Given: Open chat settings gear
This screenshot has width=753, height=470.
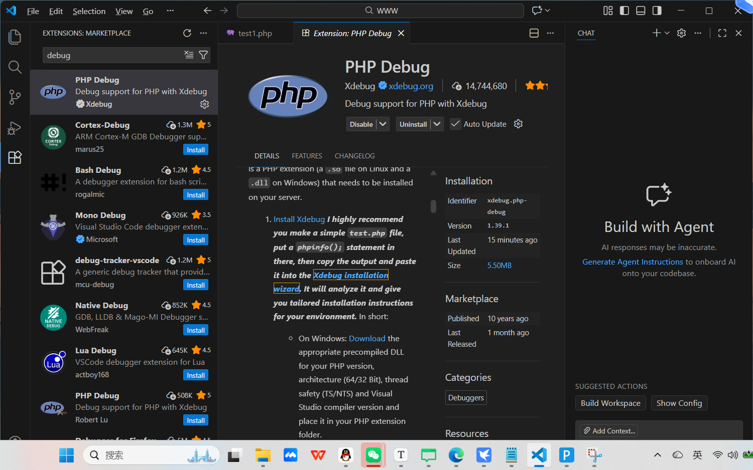Looking at the screenshot, I should 681,33.
